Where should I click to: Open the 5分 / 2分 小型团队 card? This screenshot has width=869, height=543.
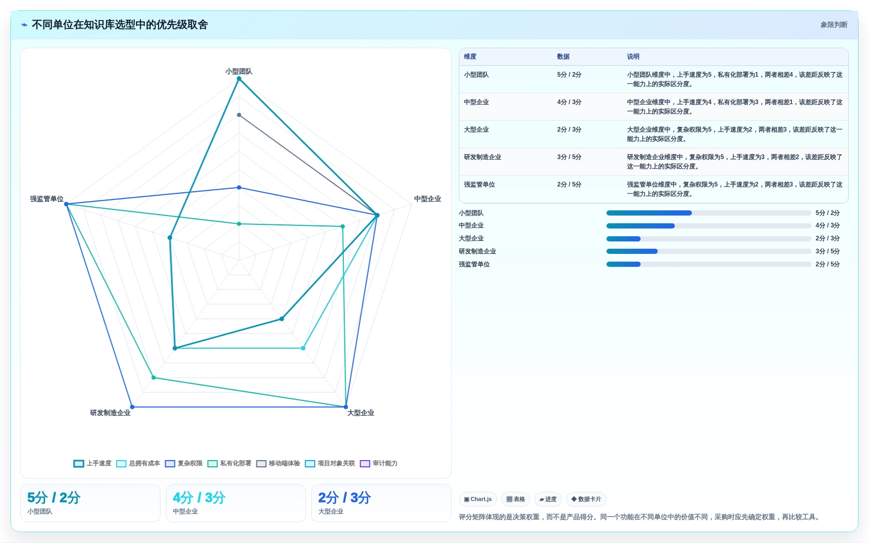(x=90, y=503)
